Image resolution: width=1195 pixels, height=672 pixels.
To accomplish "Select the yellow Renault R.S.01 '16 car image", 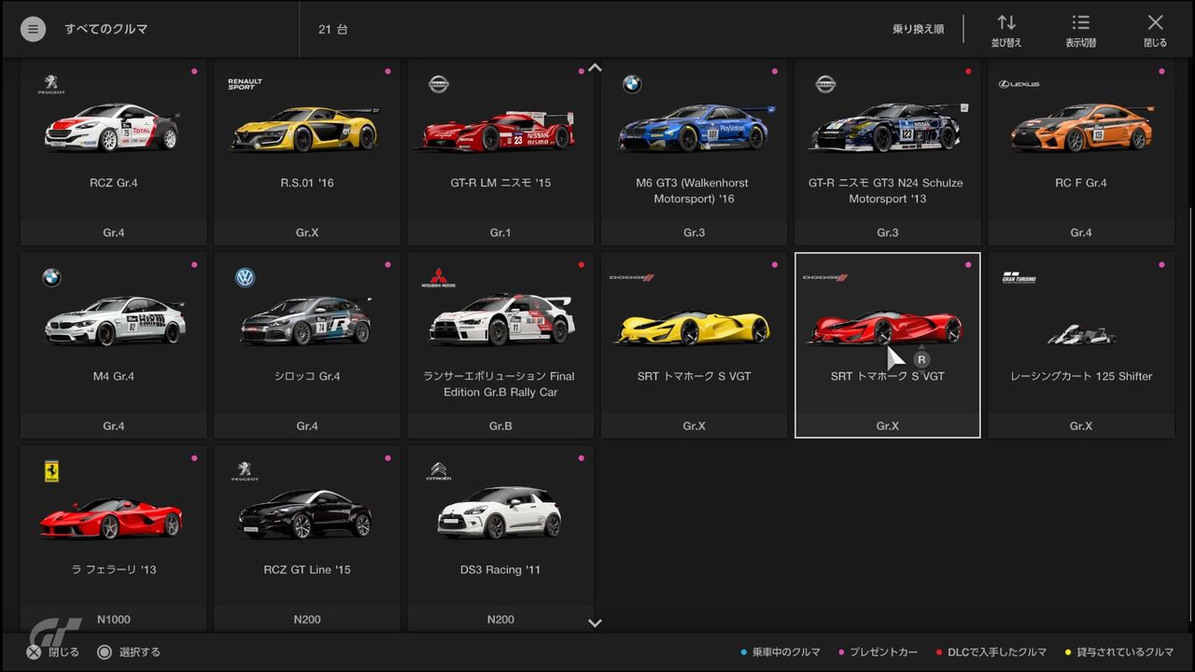I will 305,127.
